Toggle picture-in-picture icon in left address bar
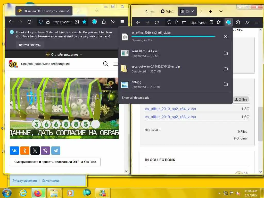This screenshot has height=198, width=264. pyautogui.click(x=77, y=22)
